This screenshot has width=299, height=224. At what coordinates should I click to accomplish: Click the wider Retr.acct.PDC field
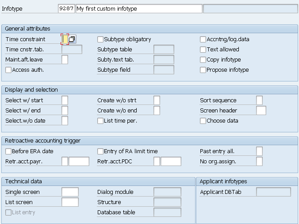click(171, 162)
